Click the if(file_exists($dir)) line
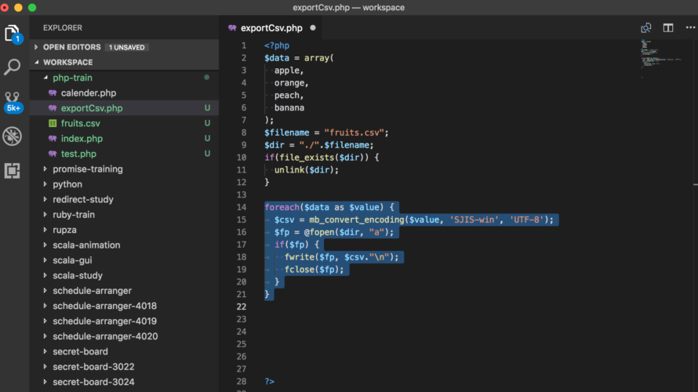This screenshot has width=698, height=392. pos(322,158)
